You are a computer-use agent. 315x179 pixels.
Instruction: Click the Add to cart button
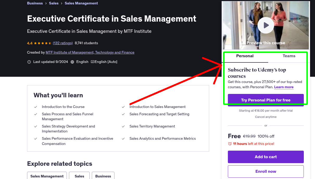coord(266,157)
